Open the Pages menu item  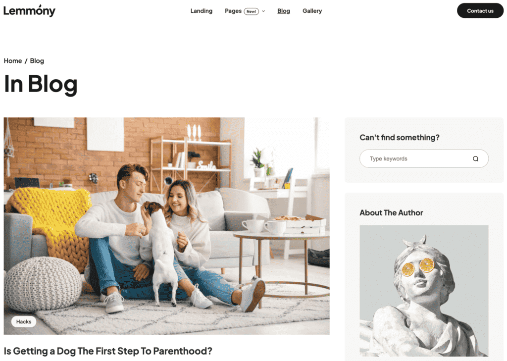[233, 11]
